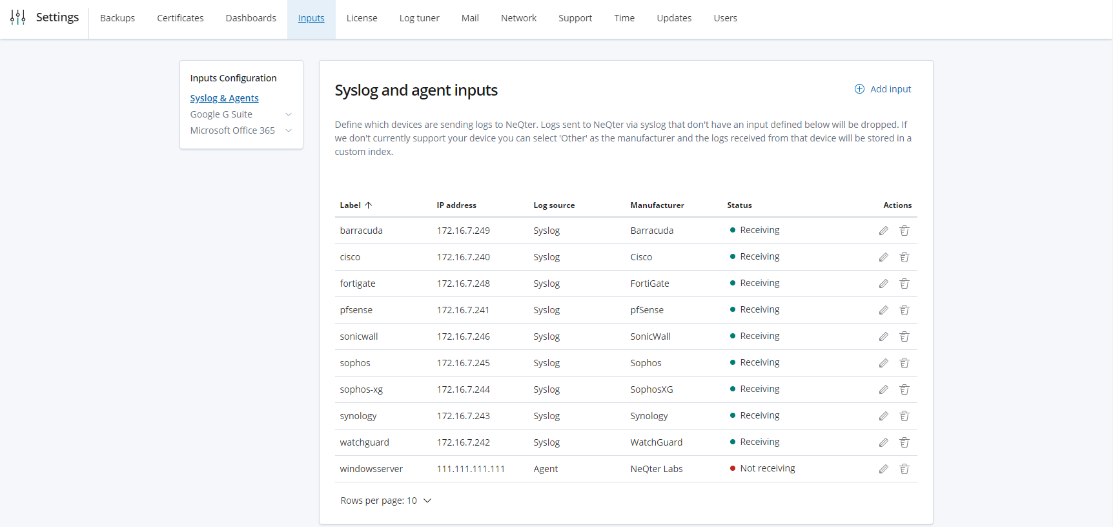Click IP address 172.16.7.240
This screenshot has width=1113, height=527.
pos(463,257)
